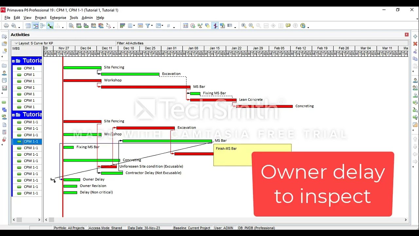This screenshot has height=236, width=419.
Task: Open the Enterprise menu
Action: click(x=58, y=18)
